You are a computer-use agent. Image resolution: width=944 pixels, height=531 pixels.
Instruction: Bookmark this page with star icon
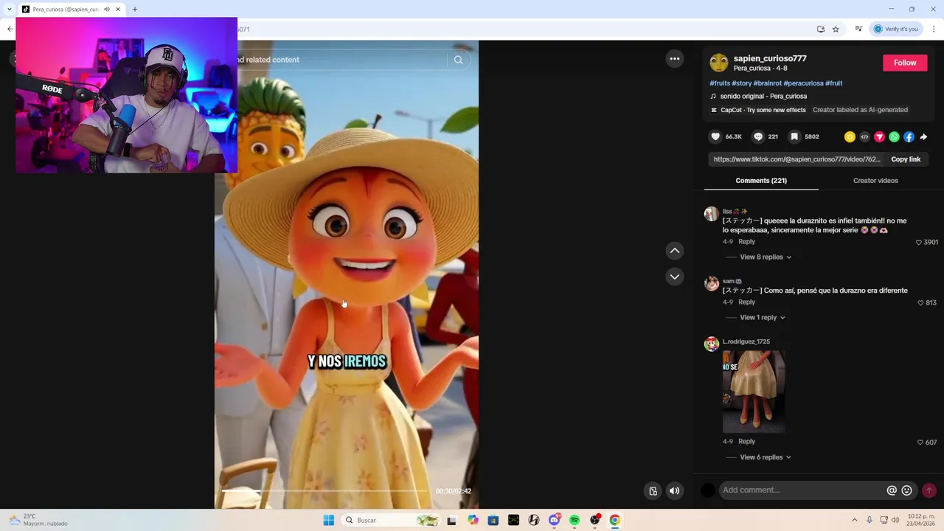pyautogui.click(x=836, y=29)
